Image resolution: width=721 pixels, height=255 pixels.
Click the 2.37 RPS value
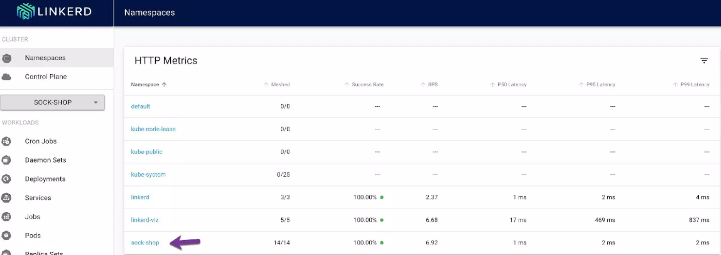coord(432,197)
